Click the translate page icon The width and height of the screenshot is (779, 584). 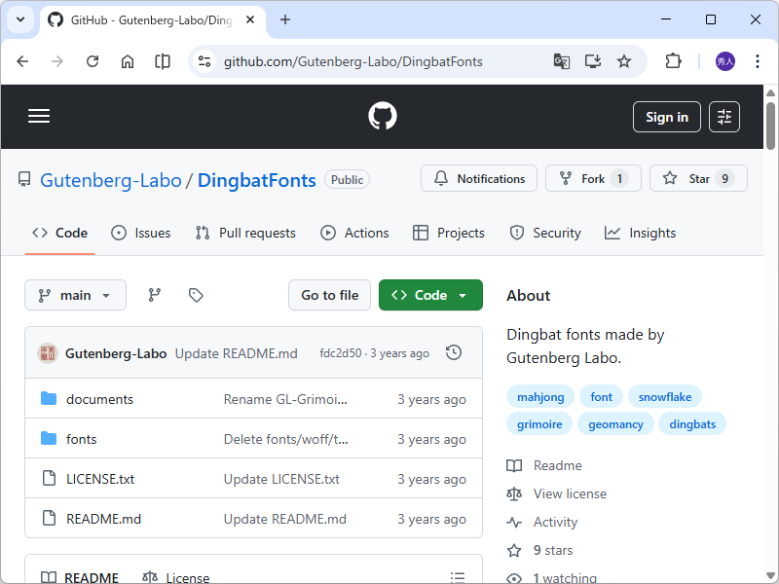562,61
